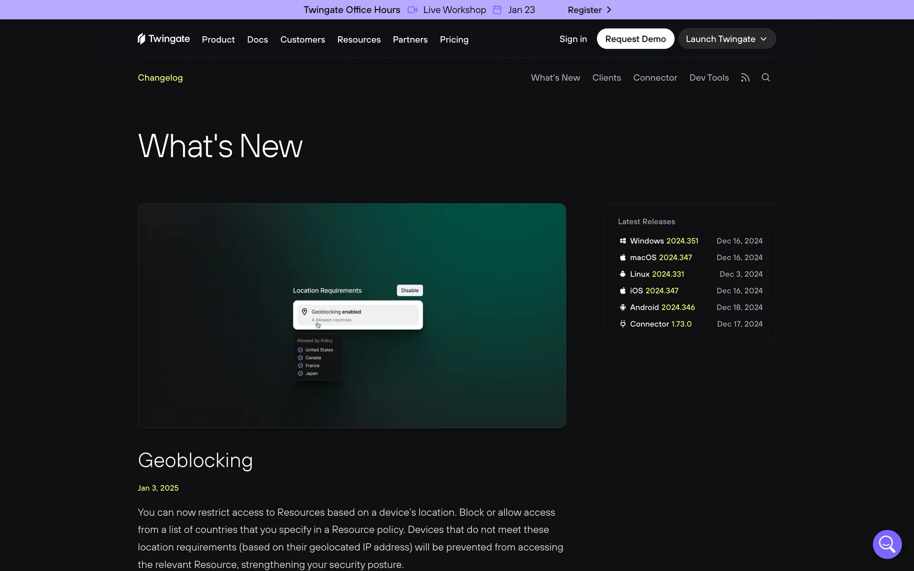Open the RSS feed icon
Viewport: 914px width, 571px height.
click(745, 78)
